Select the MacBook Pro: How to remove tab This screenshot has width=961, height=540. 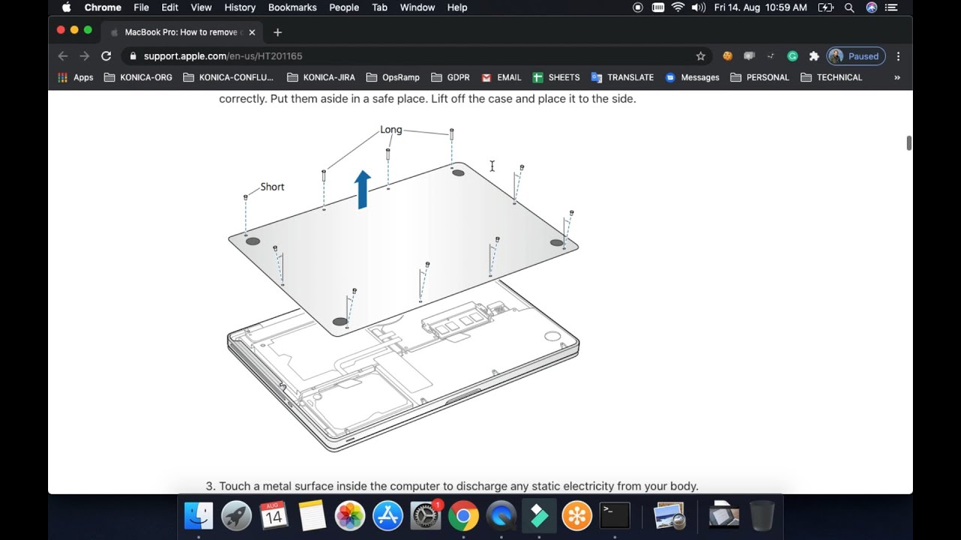(x=182, y=32)
